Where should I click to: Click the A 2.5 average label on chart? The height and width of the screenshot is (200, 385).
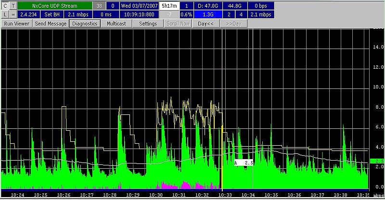[x=244, y=162]
